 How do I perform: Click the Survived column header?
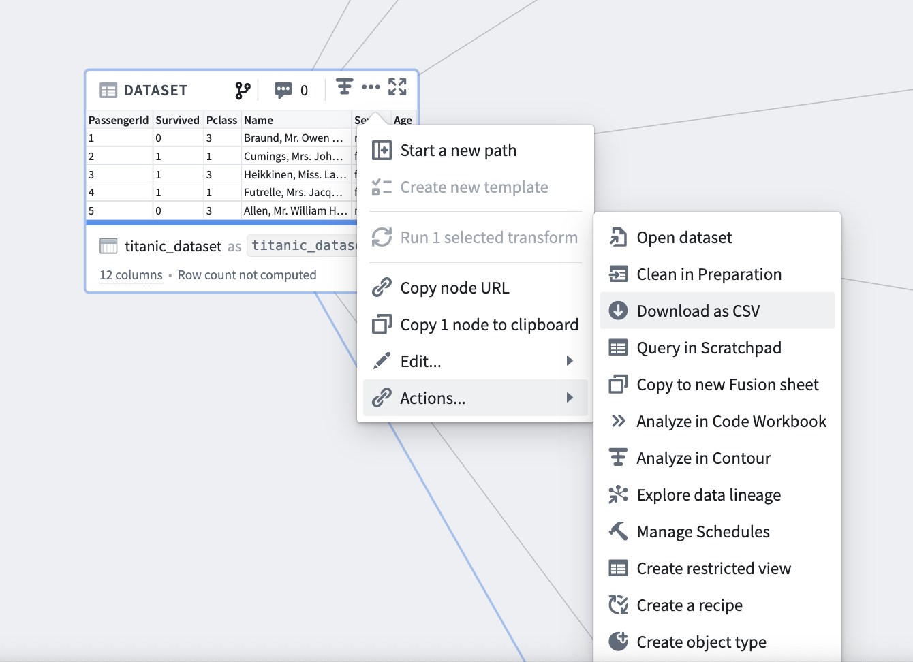[x=177, y=120]
